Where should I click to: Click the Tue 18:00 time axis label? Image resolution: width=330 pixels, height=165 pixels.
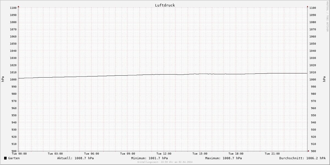236,154
